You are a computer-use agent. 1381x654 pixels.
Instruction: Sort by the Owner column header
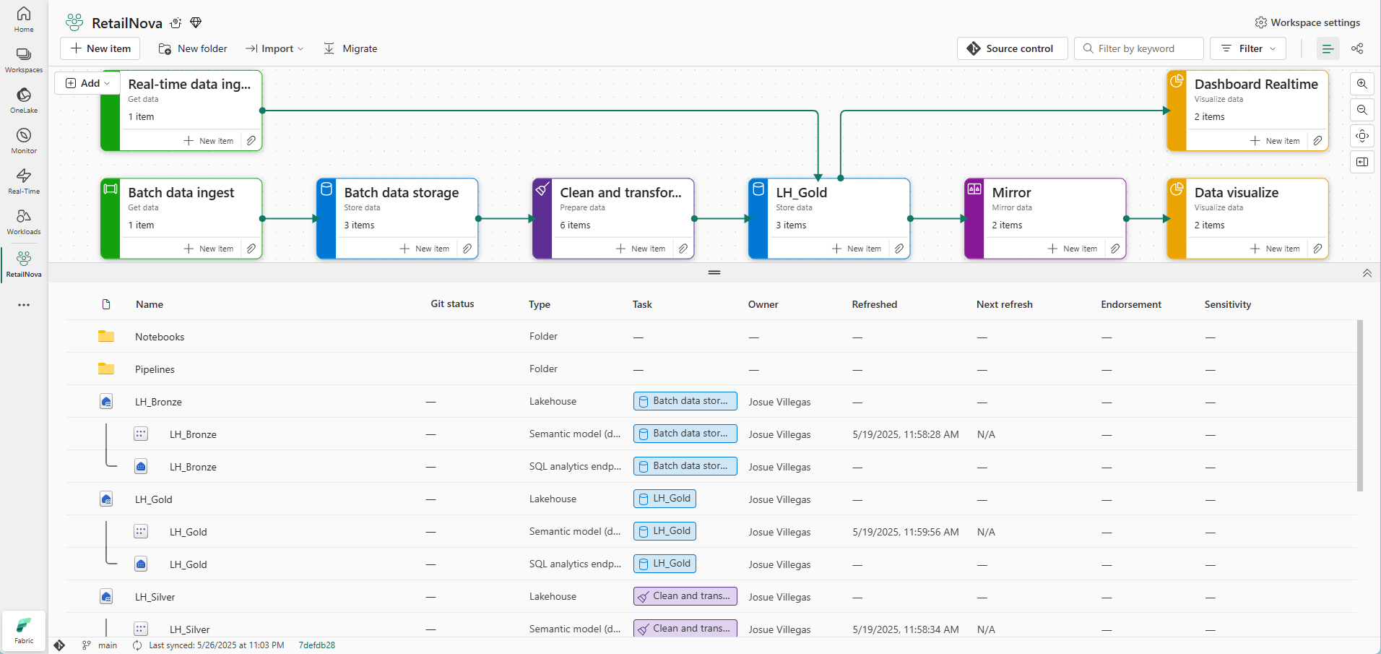(x=763, y=304)
